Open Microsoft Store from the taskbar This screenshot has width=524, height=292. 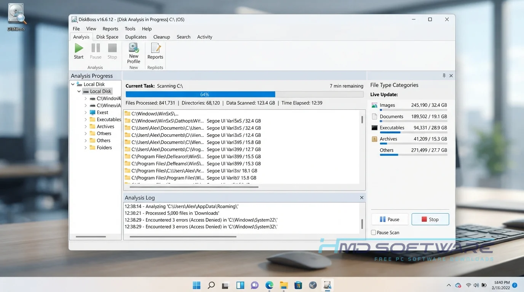[x=298, y=285]
